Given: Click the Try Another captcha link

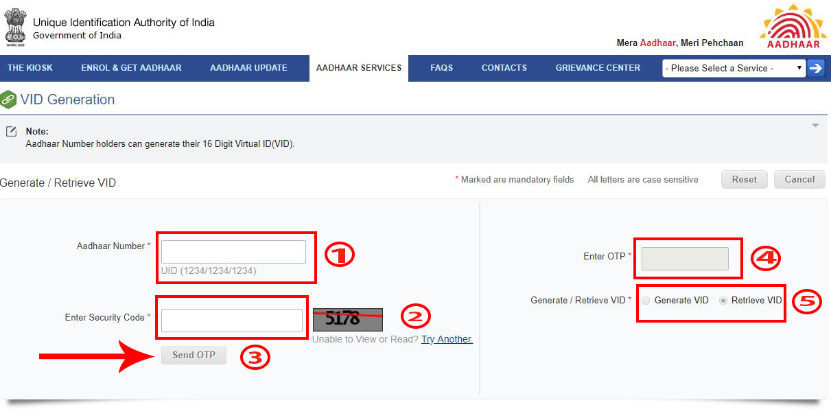Looking at the screenshot, I should 447,339.
